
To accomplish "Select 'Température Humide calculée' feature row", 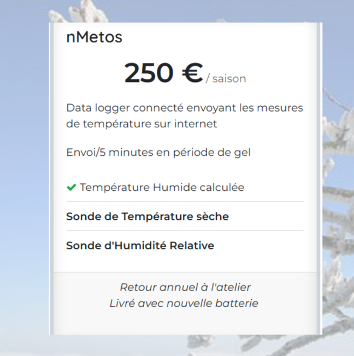I will point(185,188).
